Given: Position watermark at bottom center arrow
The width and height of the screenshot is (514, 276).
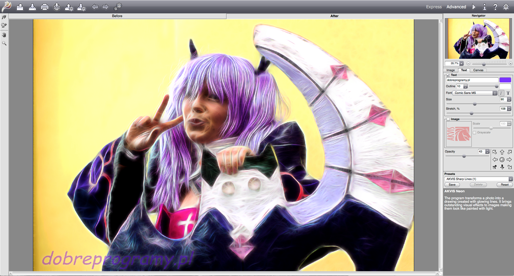Looking at the screenshot, I should coord(502,167).
